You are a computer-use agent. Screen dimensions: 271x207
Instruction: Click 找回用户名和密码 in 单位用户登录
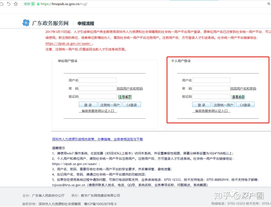(130, 89)
